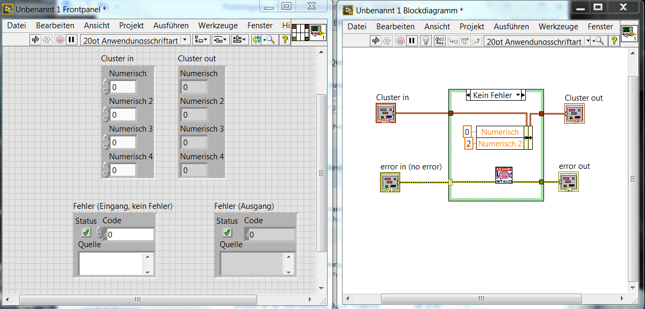Show Context Help in Frontpanel window

pyautogui.click(x=285, y=39)
